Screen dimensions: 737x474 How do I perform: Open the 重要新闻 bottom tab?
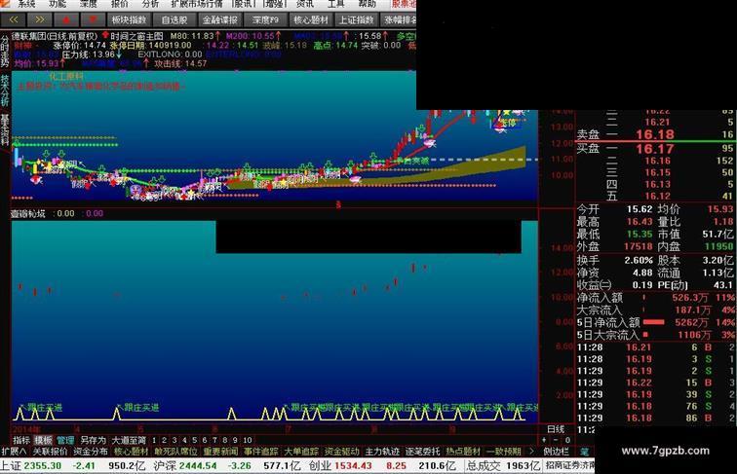[221, 452]
